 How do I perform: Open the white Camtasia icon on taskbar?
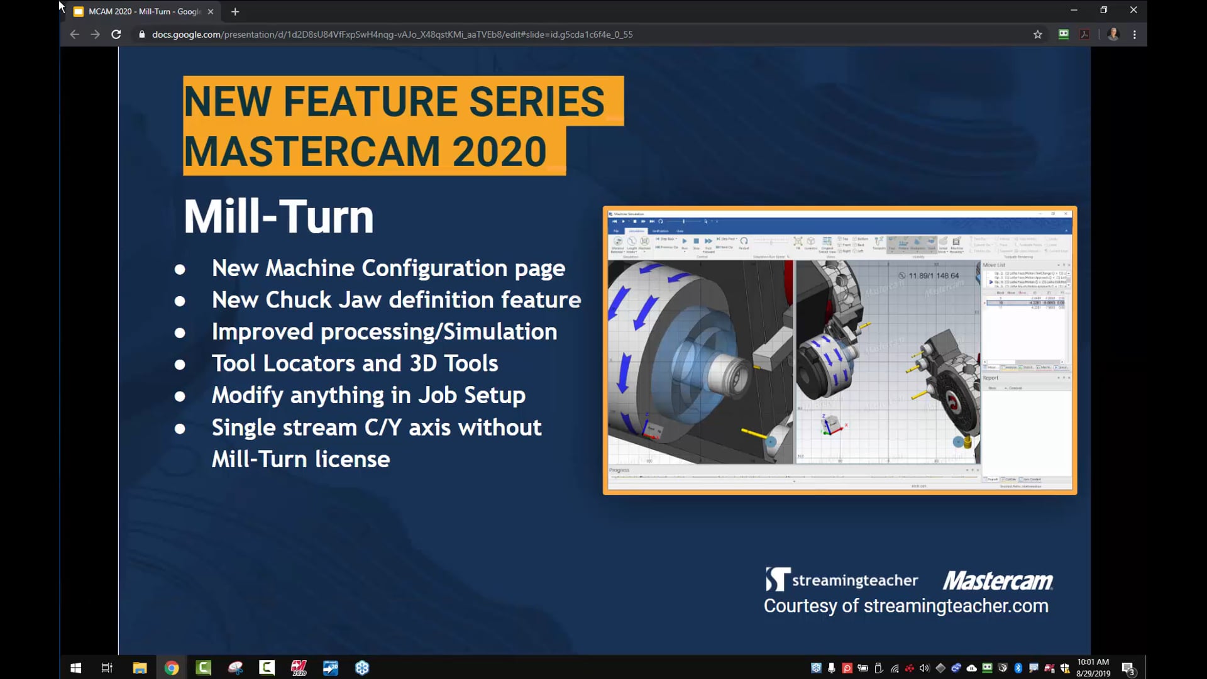tap(267, 668)
